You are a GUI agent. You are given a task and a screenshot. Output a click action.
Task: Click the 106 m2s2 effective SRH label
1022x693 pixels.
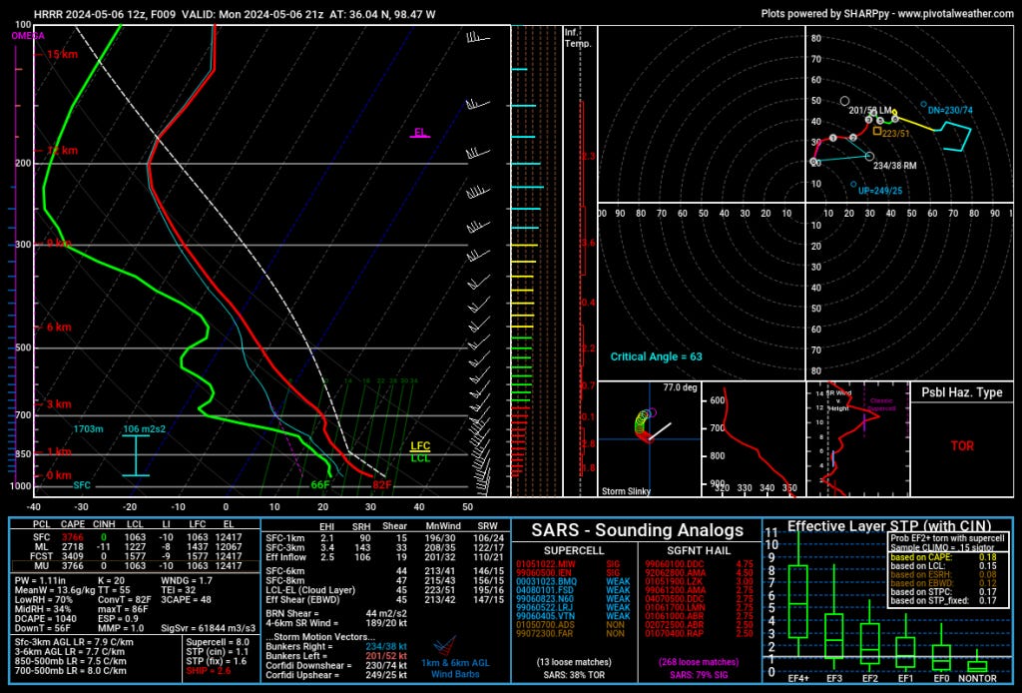pyautogui.click(x=144, y=429)
